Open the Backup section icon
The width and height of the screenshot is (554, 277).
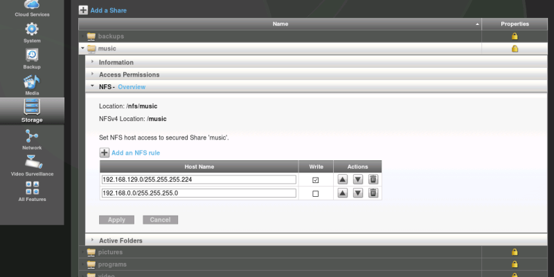click(x=32, y=55)
